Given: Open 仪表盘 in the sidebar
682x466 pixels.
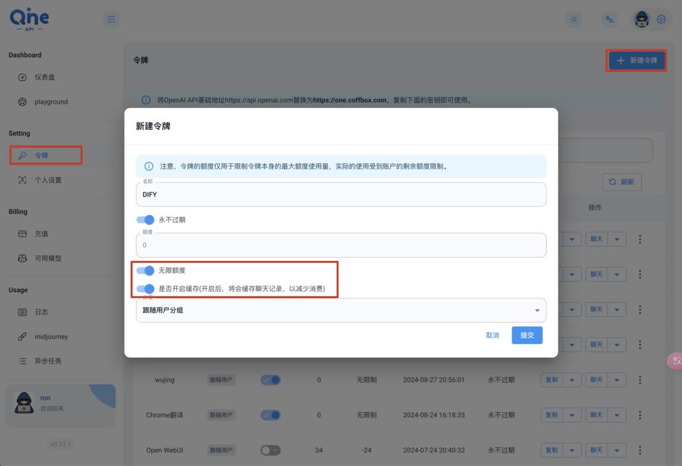Looking at the screenshot, I should (45, 77).
